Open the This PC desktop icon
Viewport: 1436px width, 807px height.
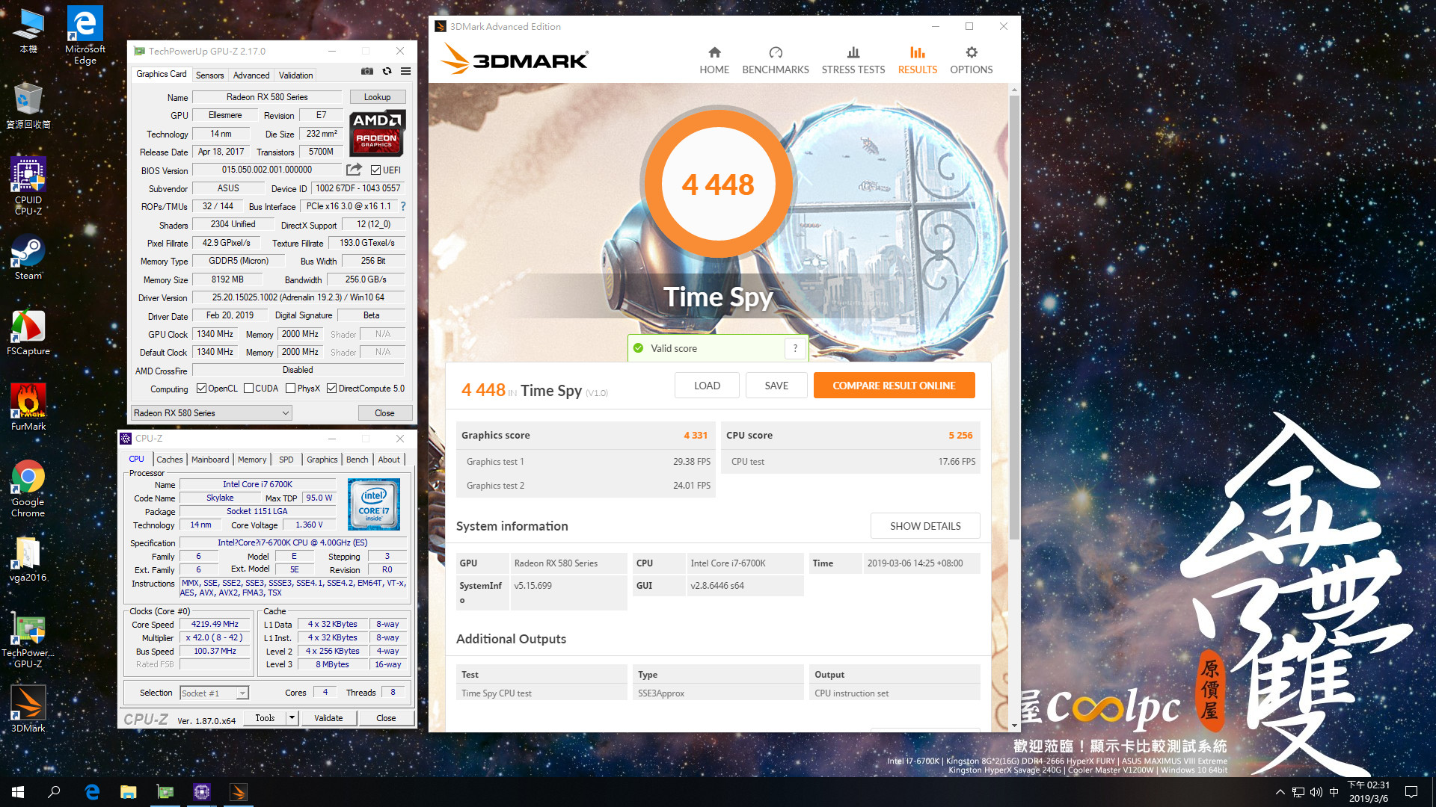[x=28, y=31]
